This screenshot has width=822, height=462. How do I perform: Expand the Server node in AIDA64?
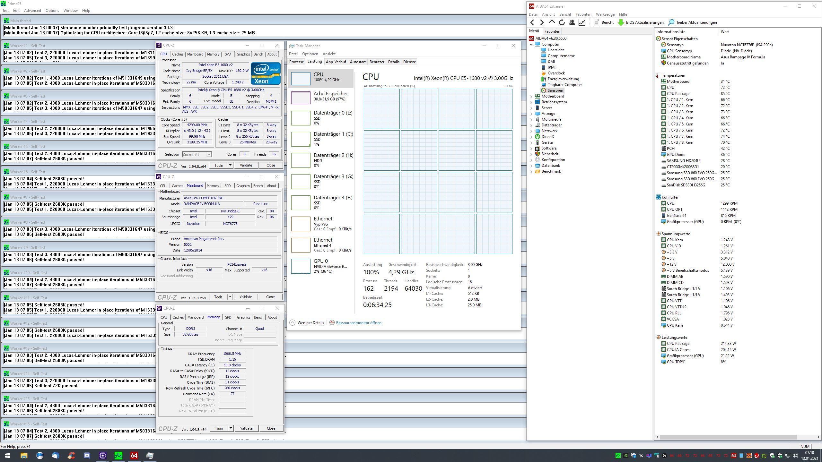[531, 108]
